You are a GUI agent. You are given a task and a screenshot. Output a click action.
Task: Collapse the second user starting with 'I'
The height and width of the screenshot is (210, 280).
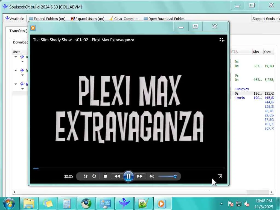tap(16, 70)
